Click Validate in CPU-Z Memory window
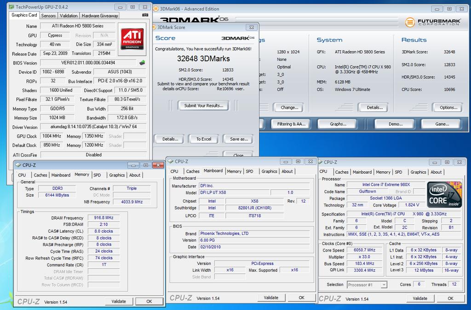 coord(119,301)
